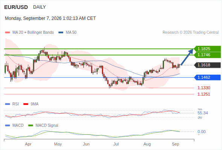Click the Monday, September 7, 2026 timestamp
This screenshot has height=150, width=222.
[50, 18]
